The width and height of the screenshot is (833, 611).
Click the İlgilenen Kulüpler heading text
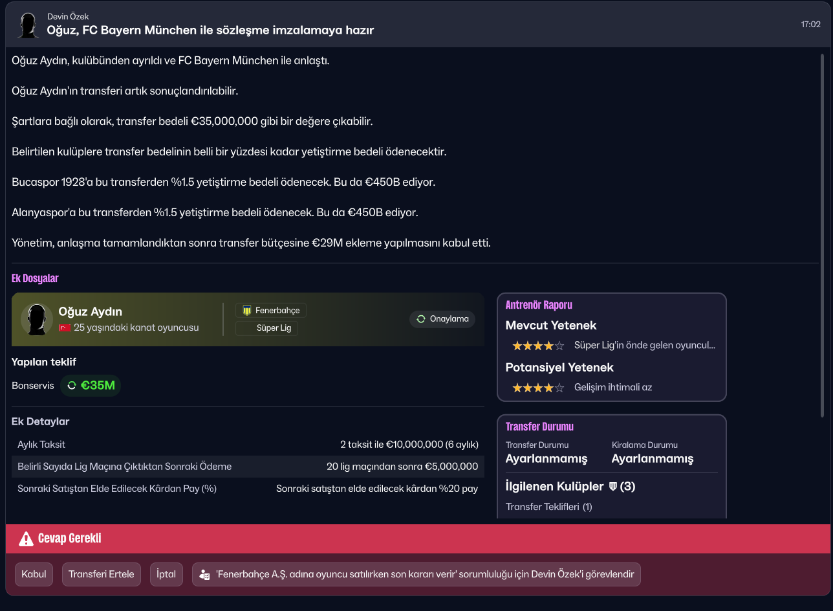555,486
